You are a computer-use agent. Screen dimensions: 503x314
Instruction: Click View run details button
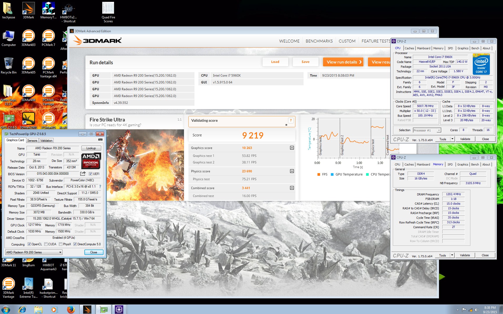[x=343, y=62]
